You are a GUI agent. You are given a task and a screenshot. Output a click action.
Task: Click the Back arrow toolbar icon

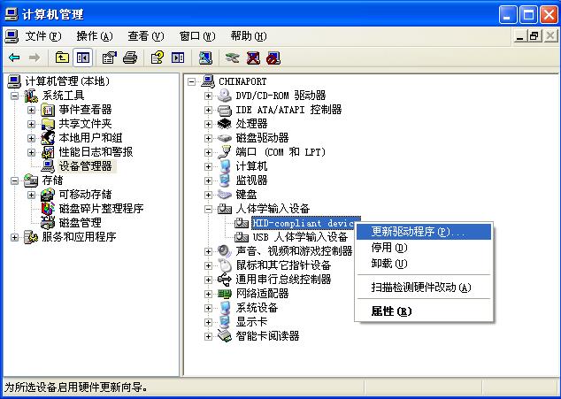click(x=15, y=58)
